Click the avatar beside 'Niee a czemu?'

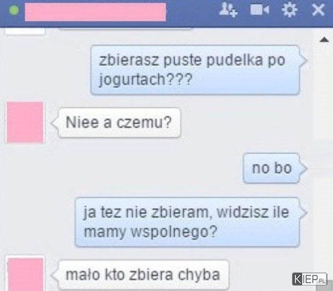tap(25, 122)
